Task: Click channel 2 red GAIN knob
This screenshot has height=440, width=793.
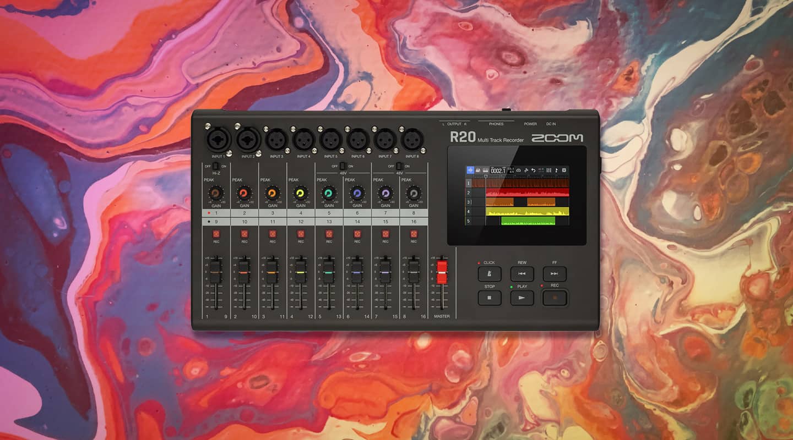Action: click(x=244, y=193)
